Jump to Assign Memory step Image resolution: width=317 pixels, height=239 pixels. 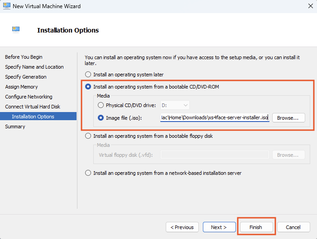click(x=21, y=87)
